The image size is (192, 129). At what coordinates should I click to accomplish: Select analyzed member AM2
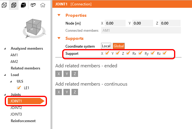[x=14, y=61]
